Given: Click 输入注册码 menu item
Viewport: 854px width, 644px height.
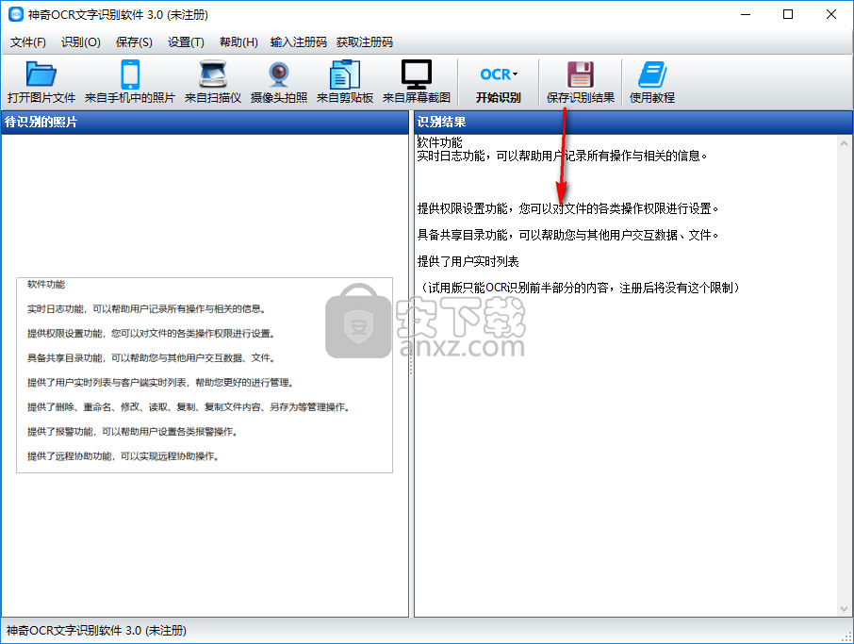Looking at the screenshot, I should 299,41.
